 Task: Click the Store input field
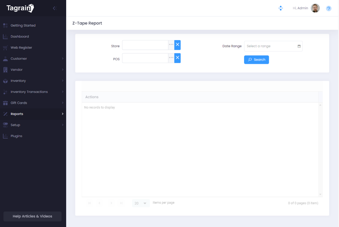[145, 45]
